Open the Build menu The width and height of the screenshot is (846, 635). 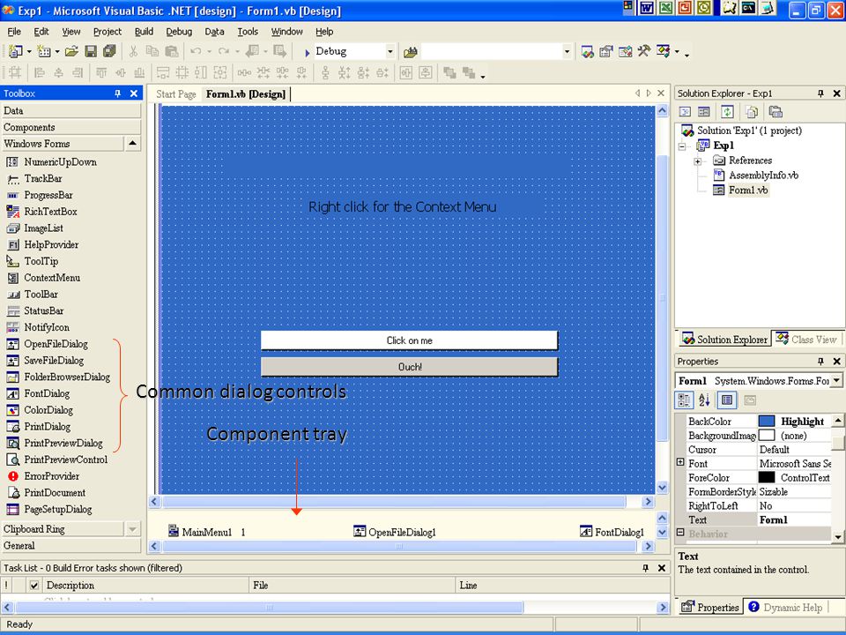click(x=144, y=32)
